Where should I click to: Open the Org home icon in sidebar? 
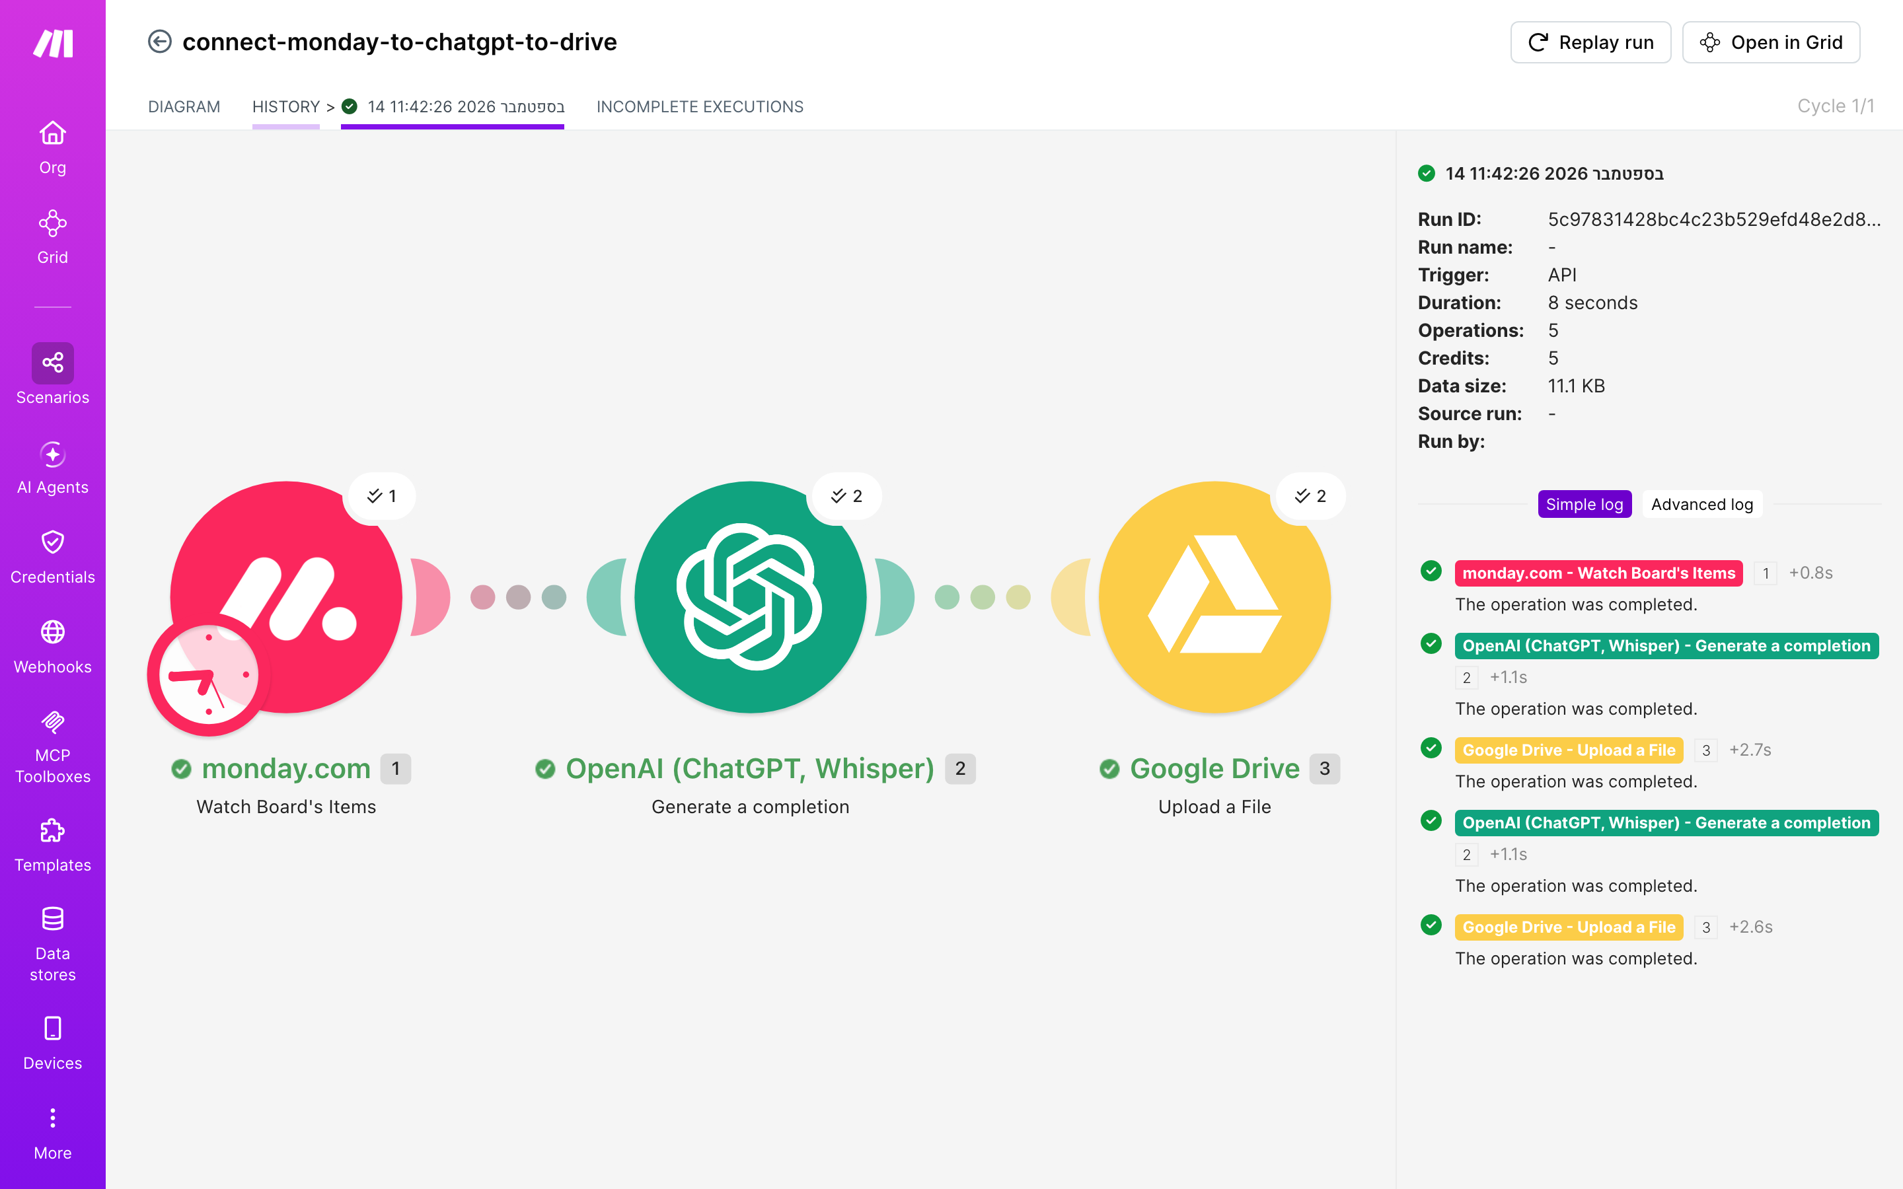(53, 133)
